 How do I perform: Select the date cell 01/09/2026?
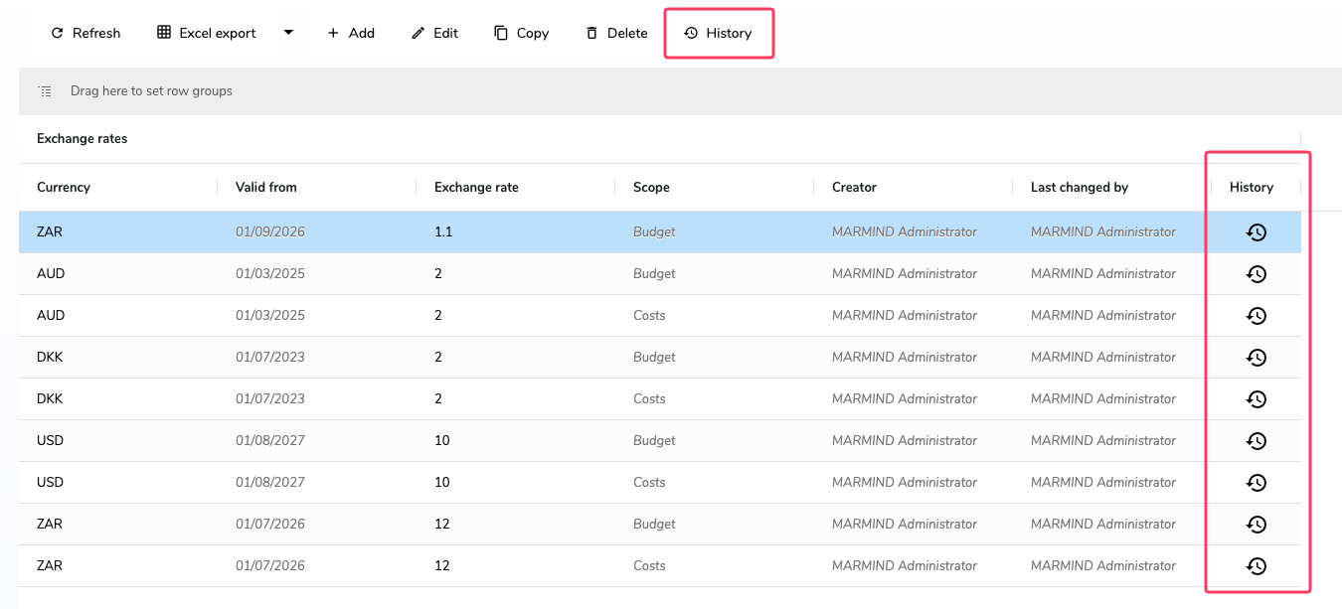pyautogui.click(x=270, y=231)
